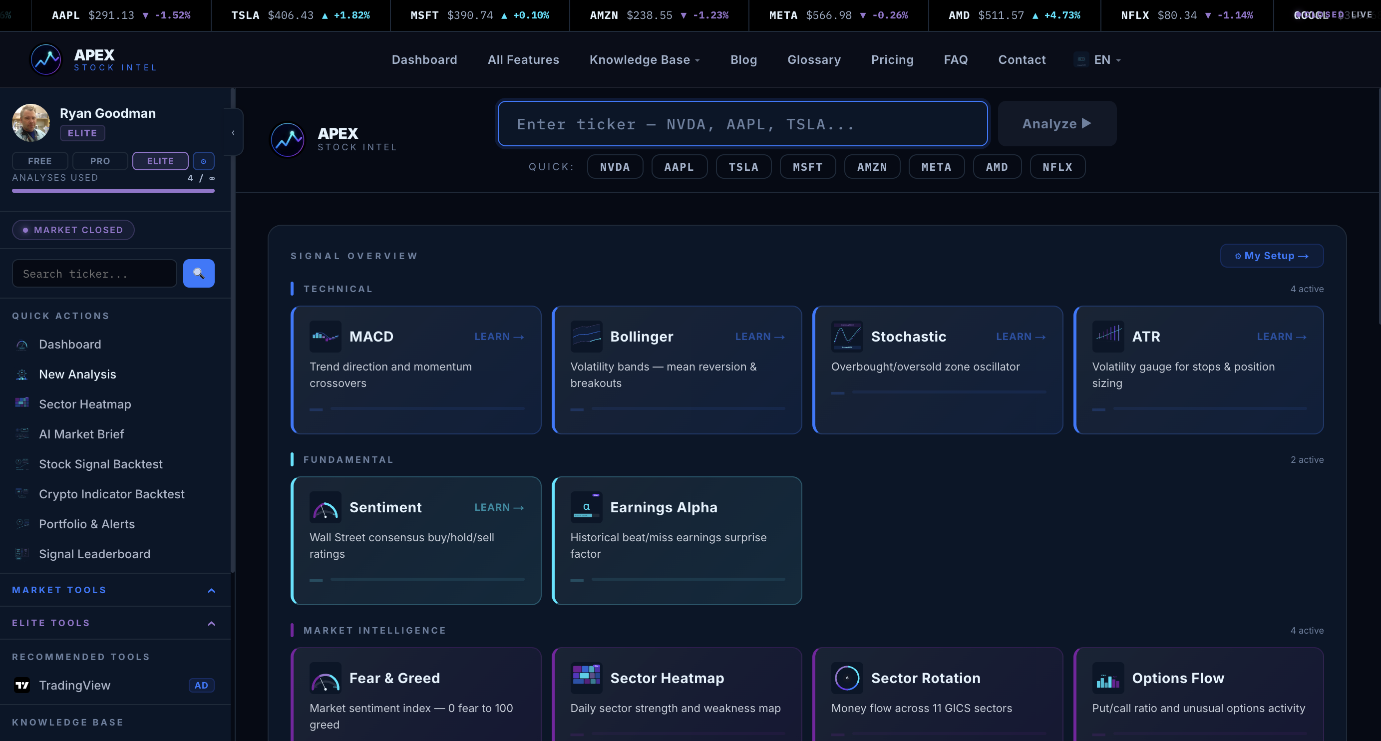Viewport: 1381px width, 741px height.
Task: Click the Sentiment Learn link
Action: pyautogui.click(x=499, y=507)
